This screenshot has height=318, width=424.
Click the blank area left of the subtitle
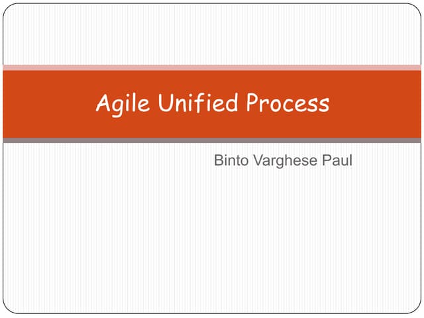pyautogui.click(x=99, y=162)
